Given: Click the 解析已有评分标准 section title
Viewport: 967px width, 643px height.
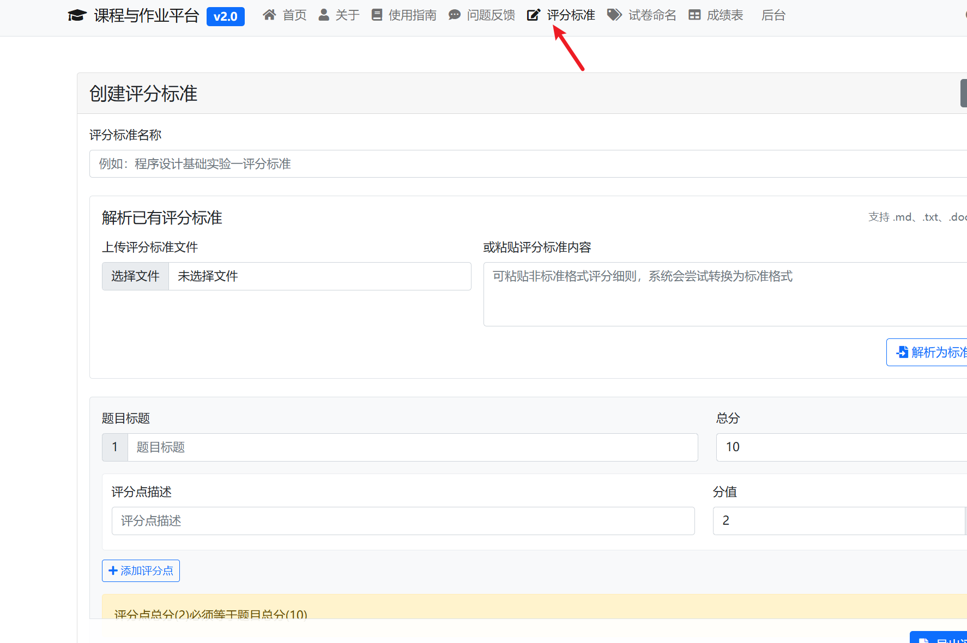Looking at the screenshot, I should [x=162, y=218].
